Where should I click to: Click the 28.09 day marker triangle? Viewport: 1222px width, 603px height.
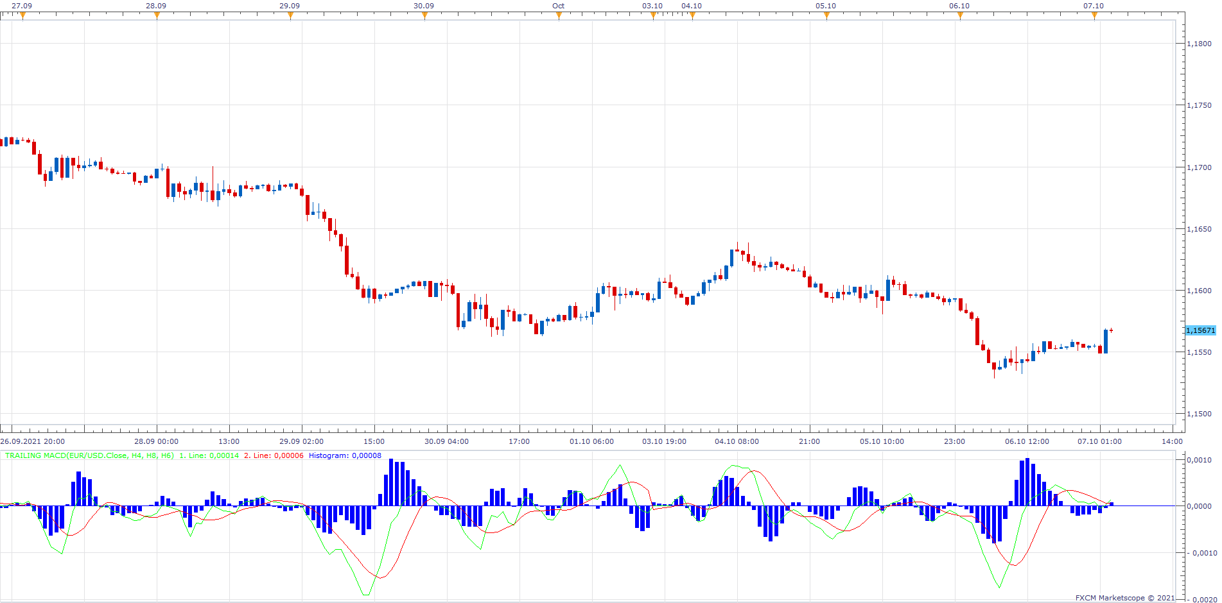tap(157, 16)
